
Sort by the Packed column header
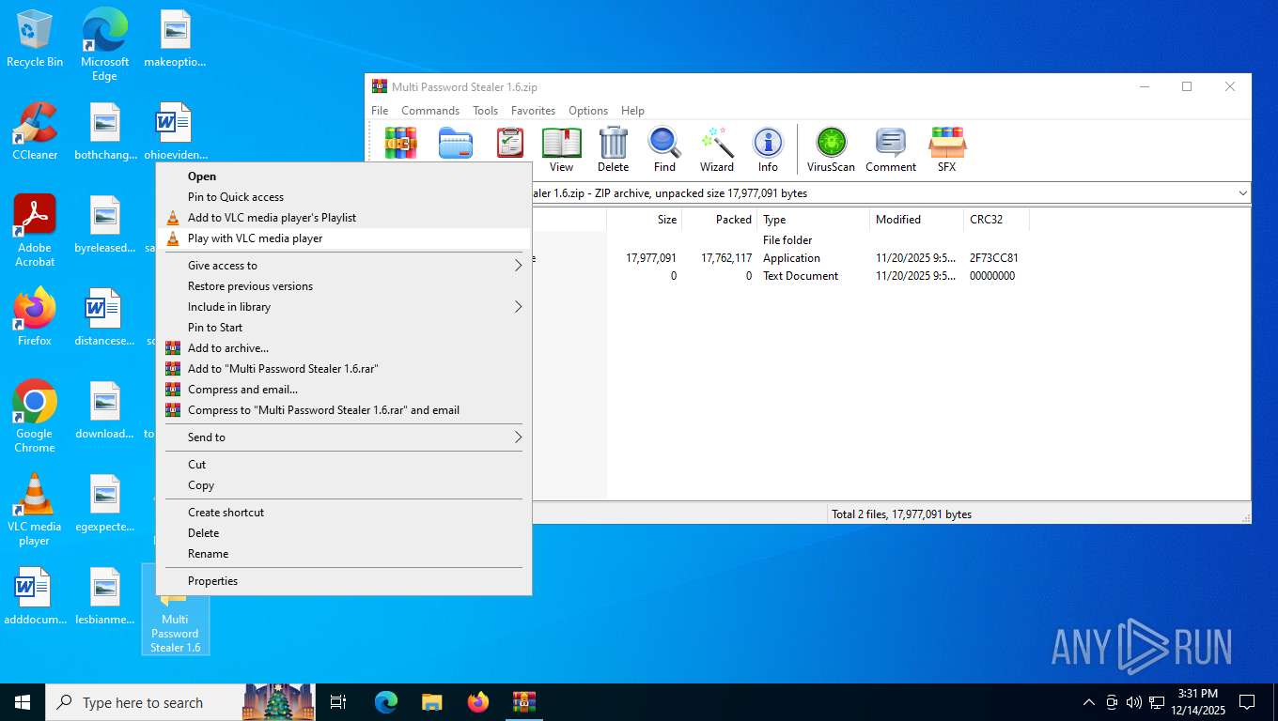[x=719, y=220]
